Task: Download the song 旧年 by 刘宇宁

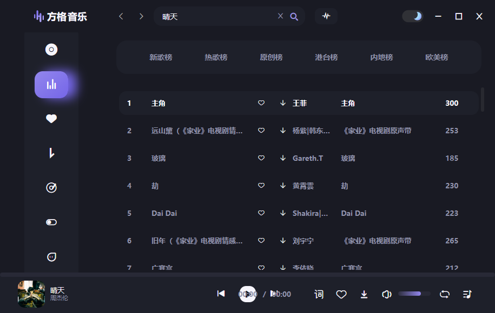Action: coord(283,241)
